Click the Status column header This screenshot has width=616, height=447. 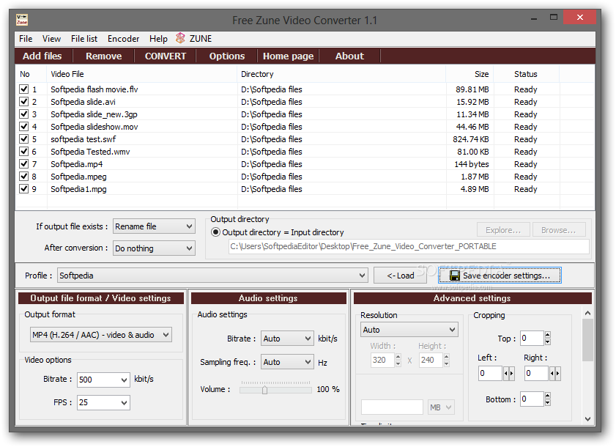coord(527,74)
